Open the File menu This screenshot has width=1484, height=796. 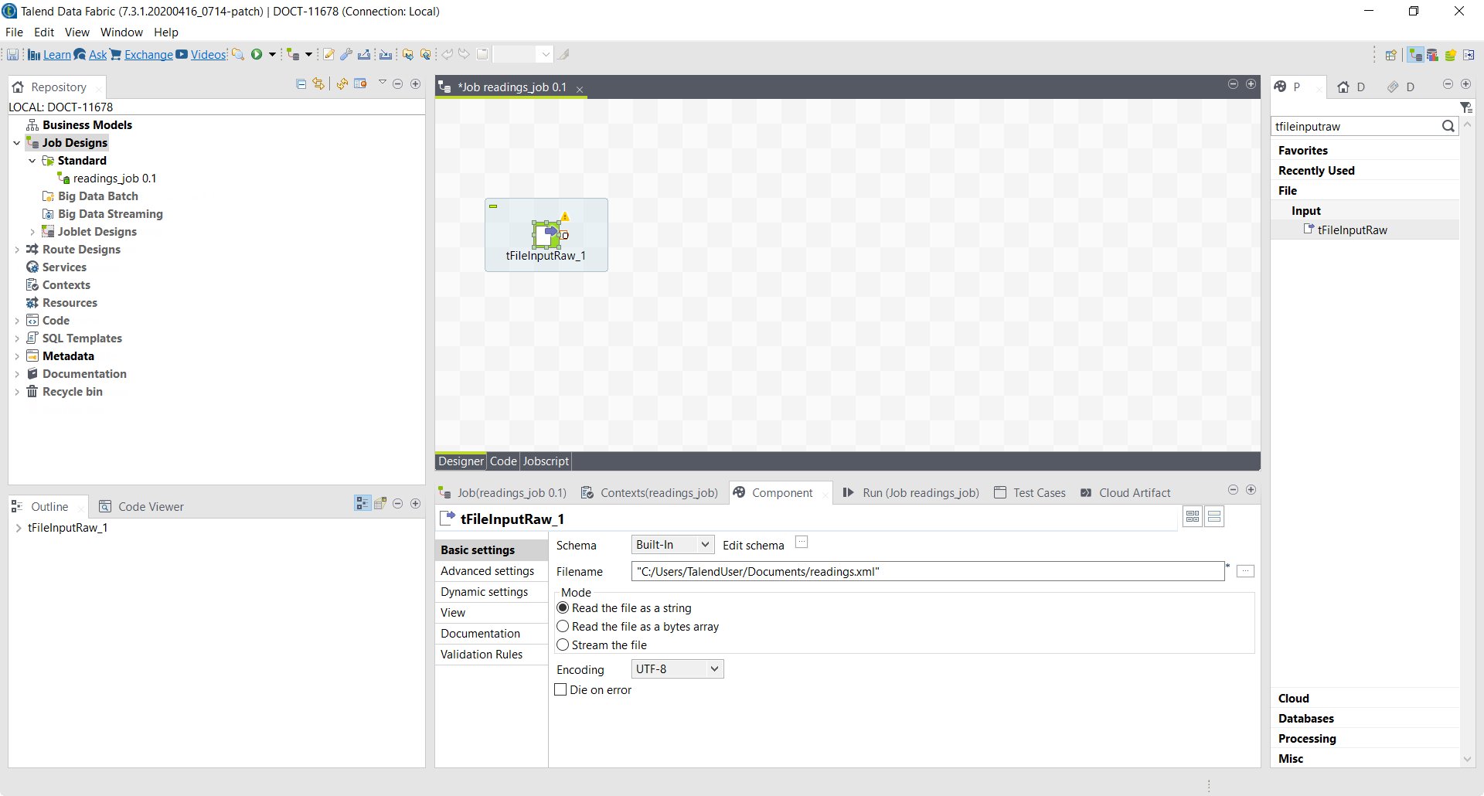[x=14, y=32]
